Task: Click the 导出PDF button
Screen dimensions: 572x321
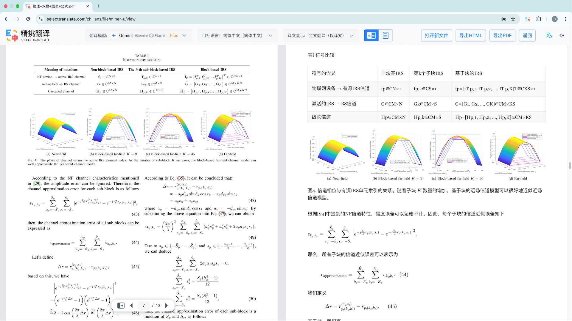Action: pos(502,35)
